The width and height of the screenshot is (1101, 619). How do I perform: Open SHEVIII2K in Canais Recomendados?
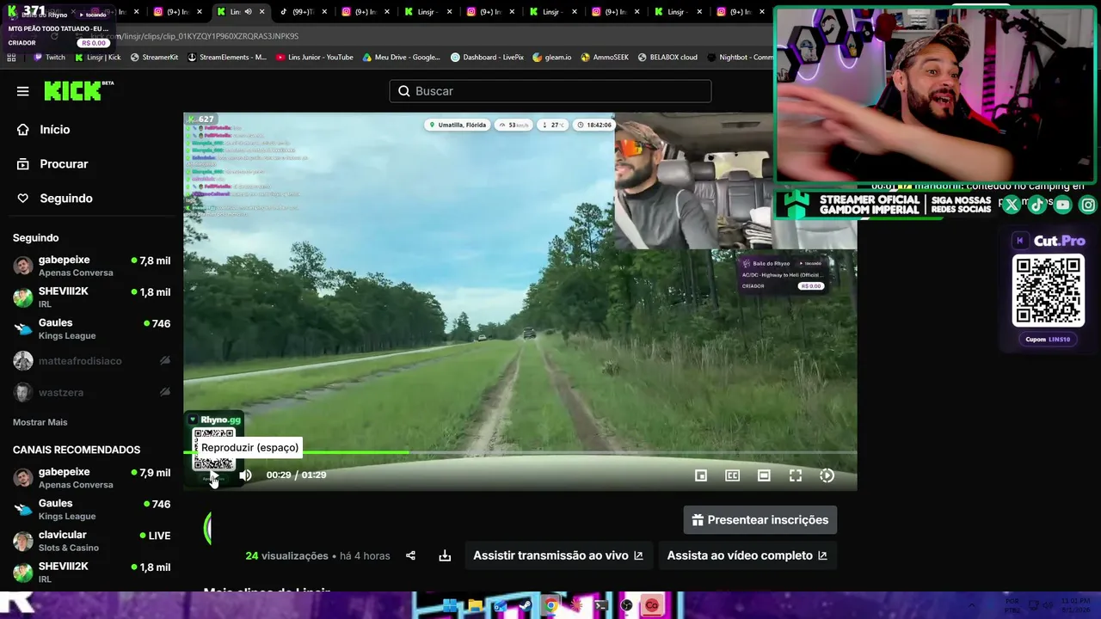[x=91, y=573]
